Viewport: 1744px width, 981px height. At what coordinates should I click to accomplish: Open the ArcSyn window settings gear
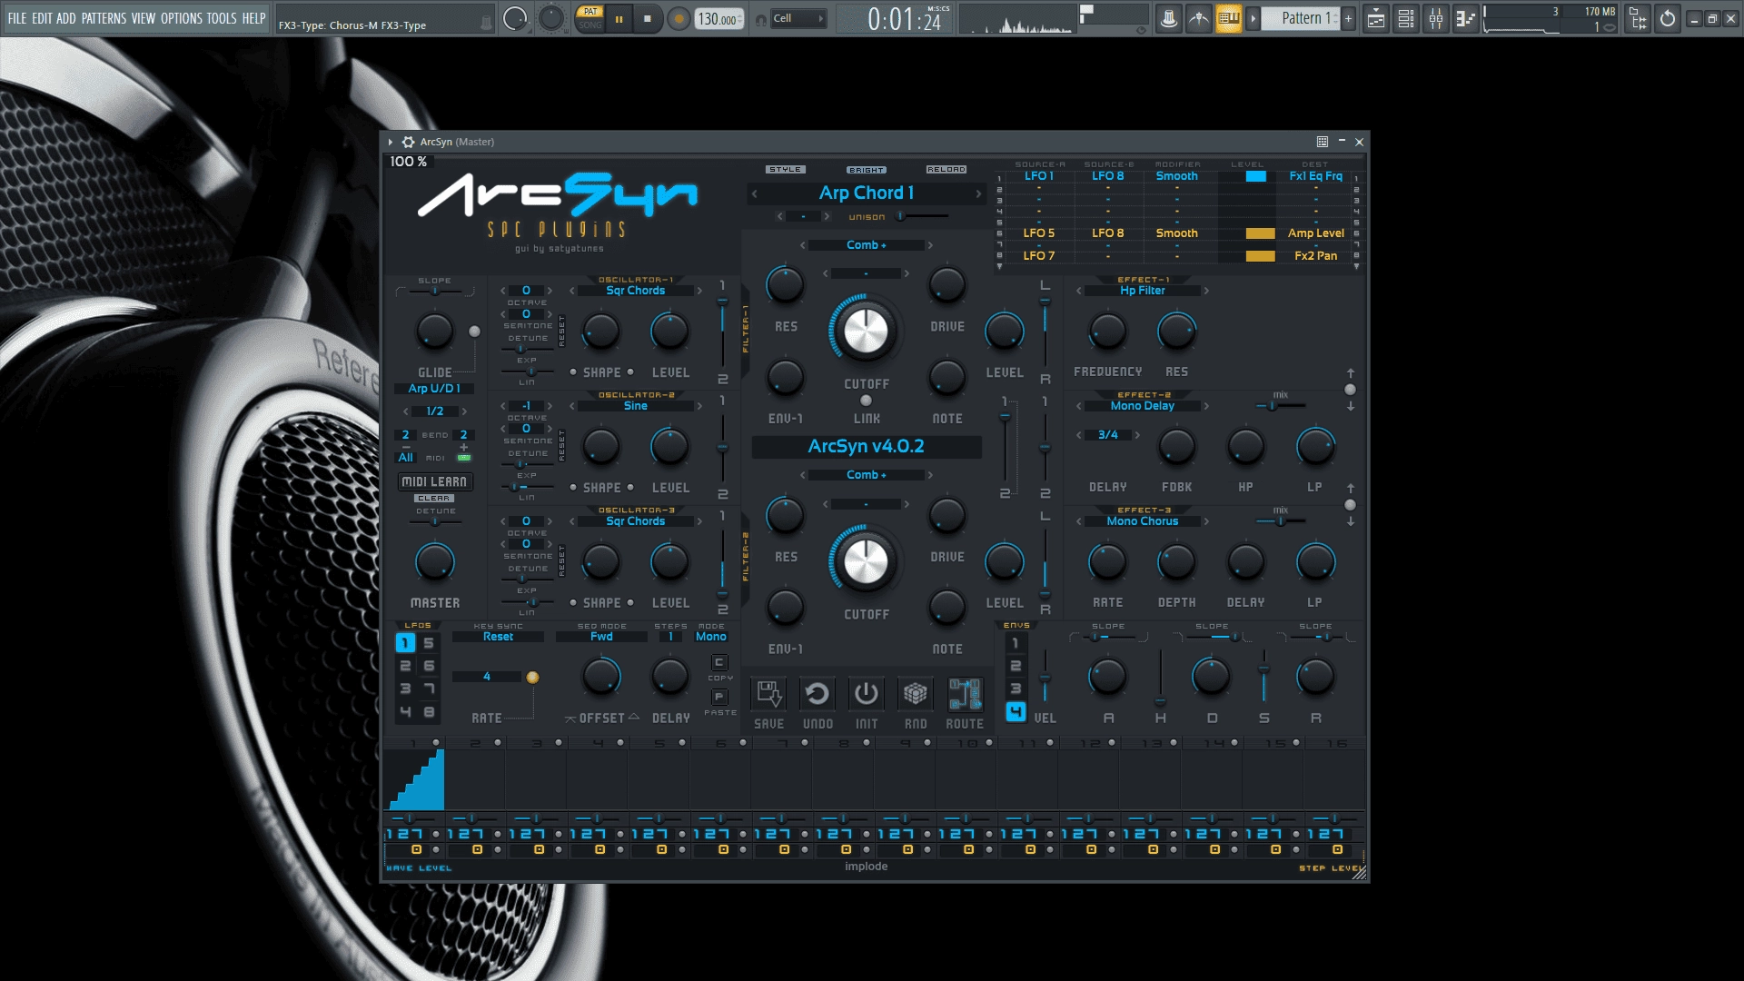[409, 142]
